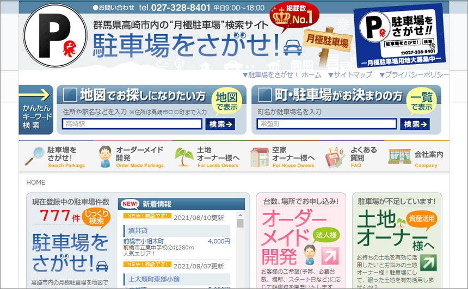Click the businessman icon in pink panel
The height and width of the screenshot is (289, 468).
tap(310, 254)
